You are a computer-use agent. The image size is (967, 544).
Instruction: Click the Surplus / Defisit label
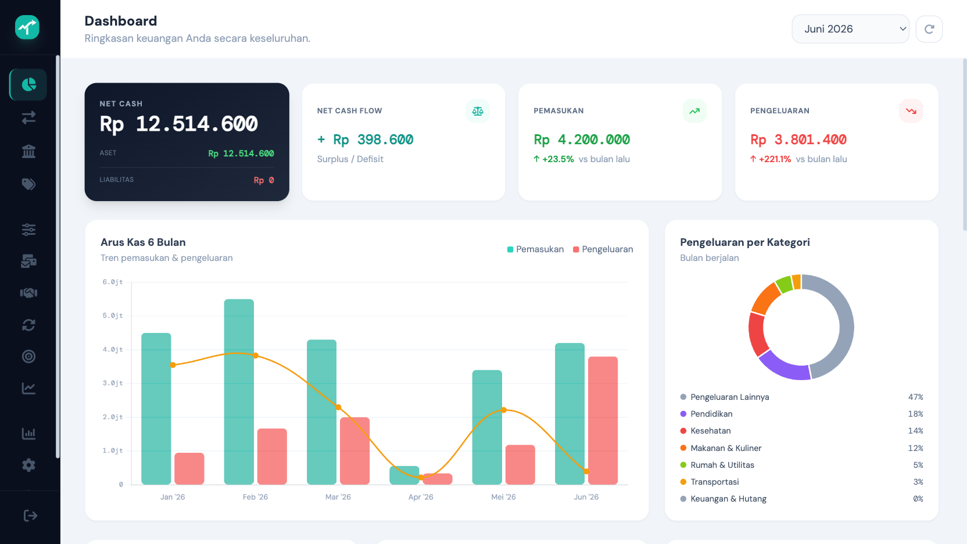click(x=350, y=159)
